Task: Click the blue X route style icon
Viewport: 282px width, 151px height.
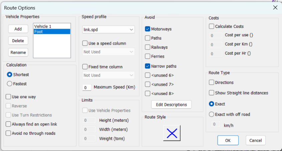Action: [172, 133]
